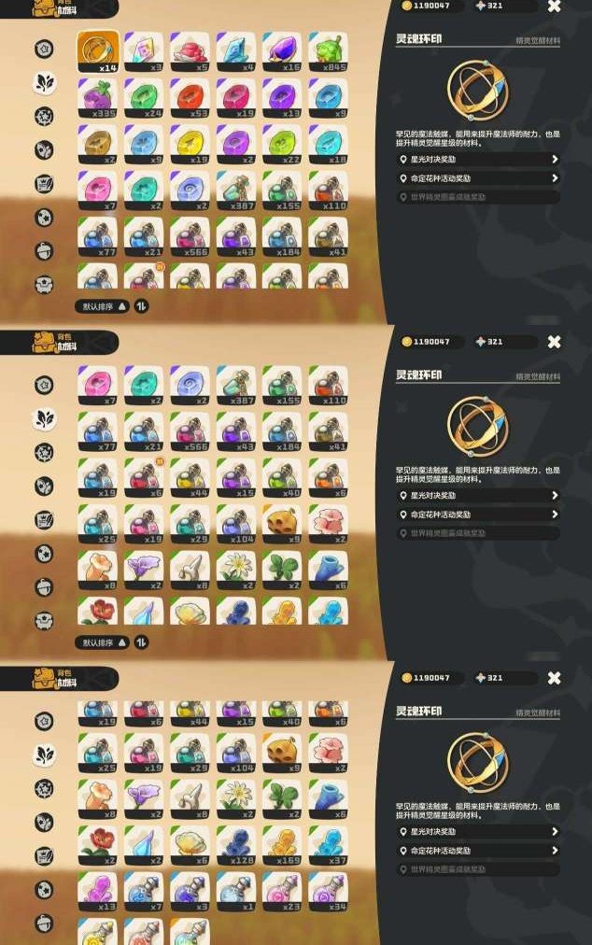Viewport: 592px width, 945px height.
Task: Select the teal donut gem labeled x18
Action: (329, 145)
